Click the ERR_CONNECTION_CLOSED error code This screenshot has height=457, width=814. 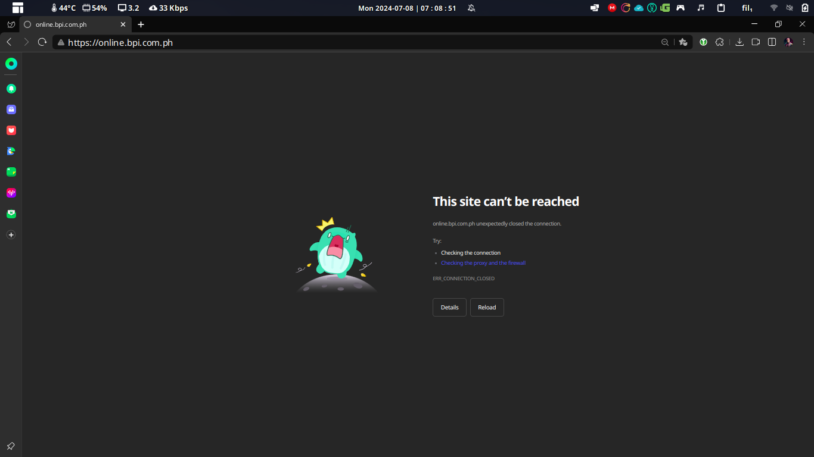pos(464,278)
